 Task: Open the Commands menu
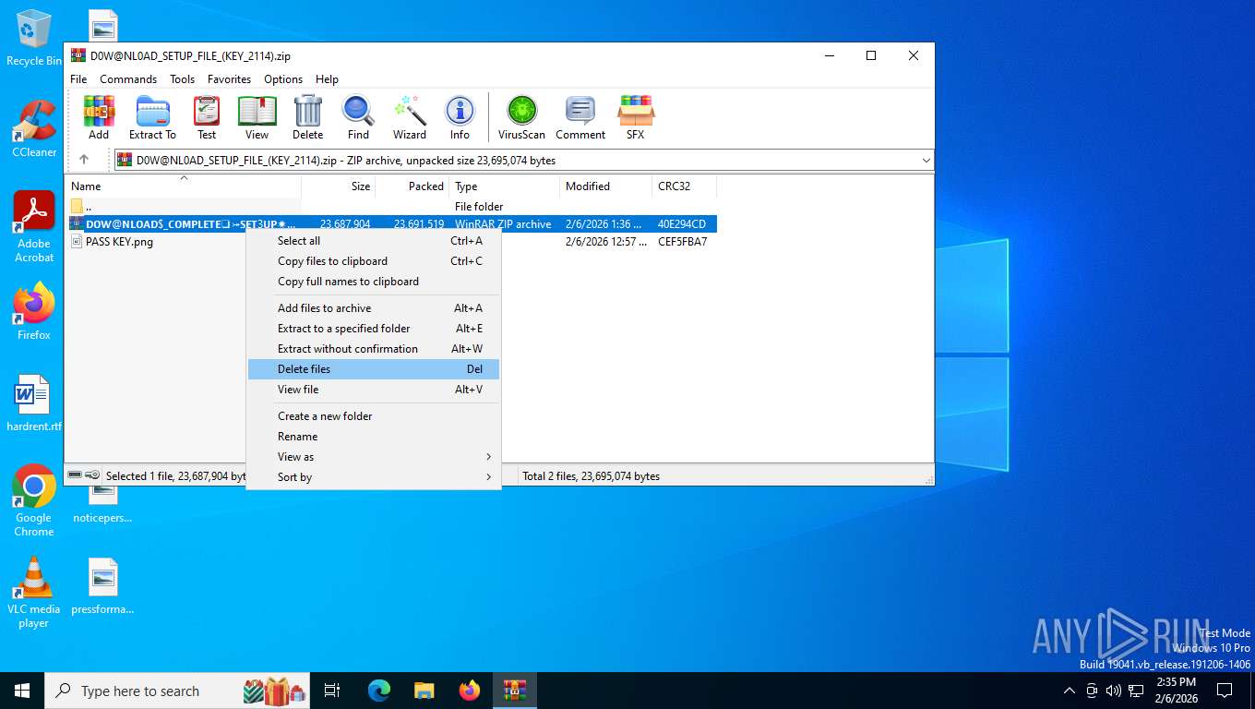tap(128, 79)
